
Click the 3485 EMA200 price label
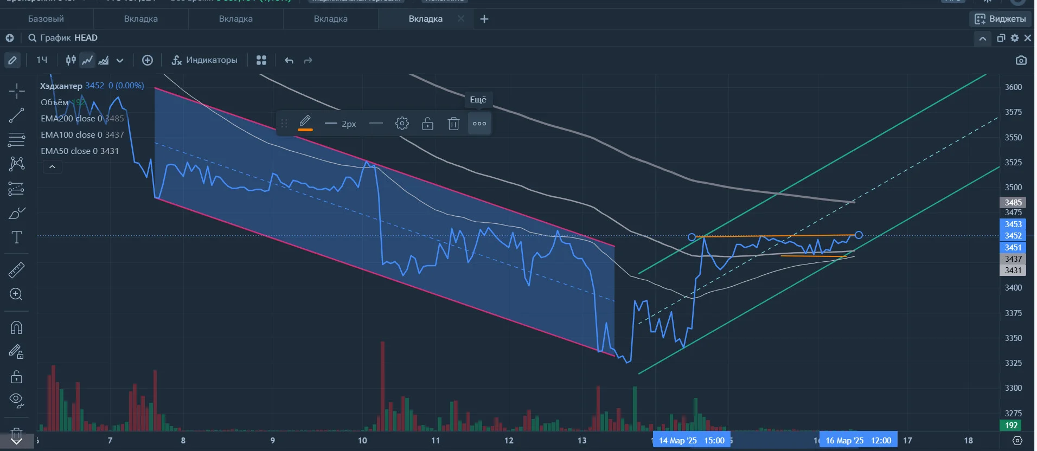coord(1013,203)
